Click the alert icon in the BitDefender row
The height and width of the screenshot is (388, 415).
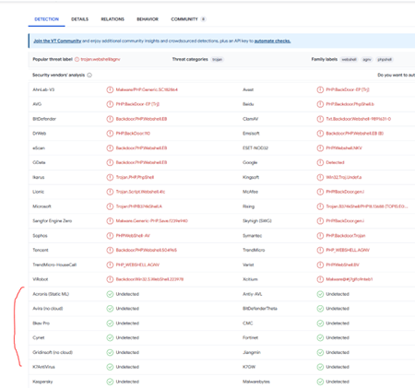[110, 119]
